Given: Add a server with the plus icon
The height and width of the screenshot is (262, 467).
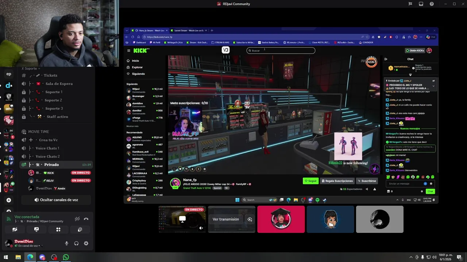Looking at the screenshot, I should [x=9, y=200].
